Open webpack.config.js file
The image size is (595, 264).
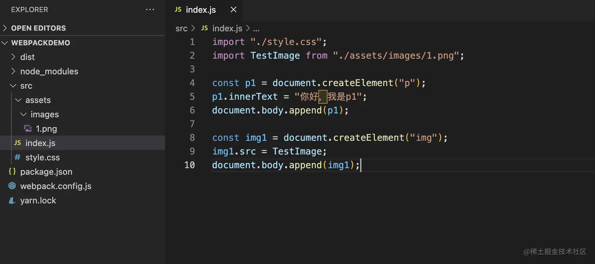[x=82, y=186]
